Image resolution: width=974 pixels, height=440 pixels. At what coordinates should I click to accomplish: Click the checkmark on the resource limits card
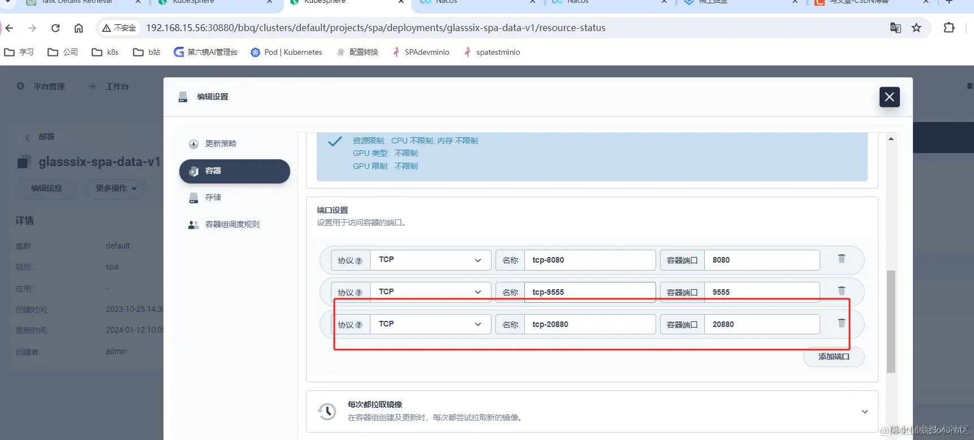click(x=335, y=141)
